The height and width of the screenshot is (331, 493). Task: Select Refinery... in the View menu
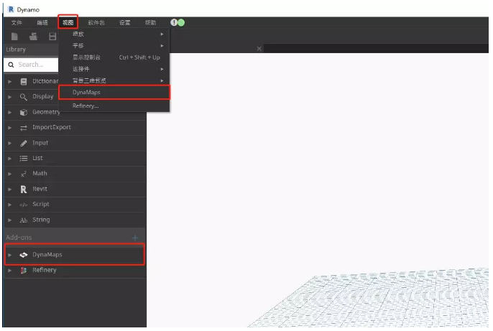point(114,106)
